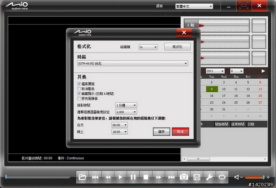276x188 pixels.
Task: Select highlighted day 9 in calendar
Action: (212, 89)
